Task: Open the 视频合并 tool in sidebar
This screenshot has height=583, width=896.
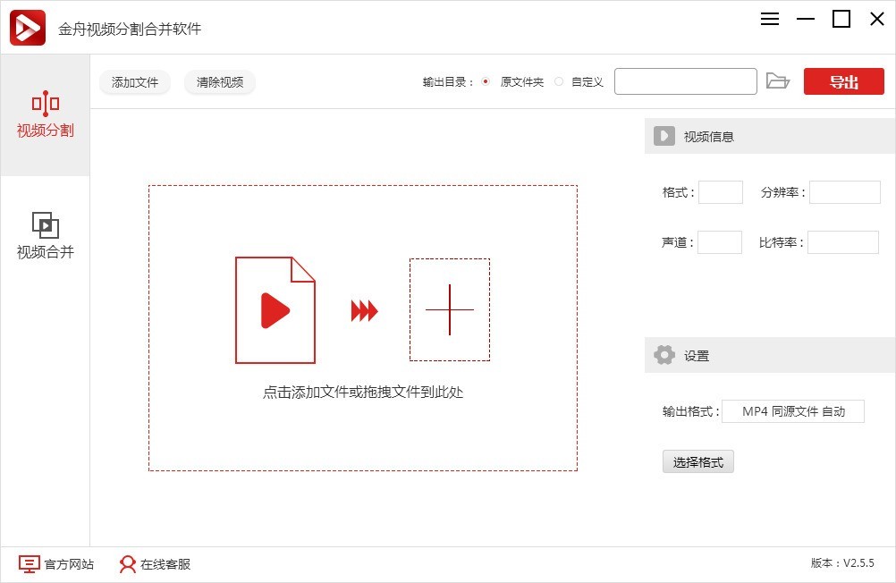Action: tap(45, 234)
